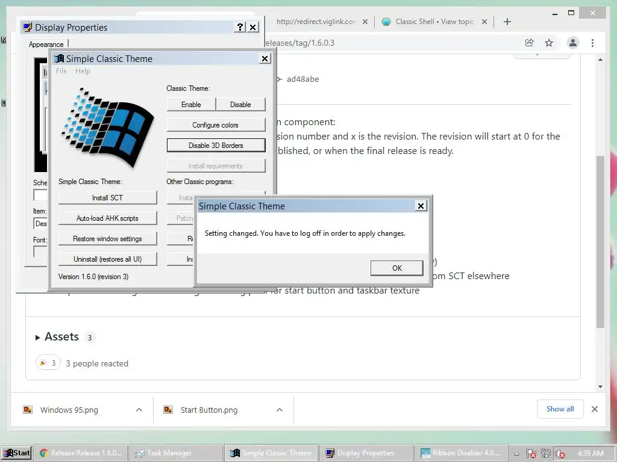Close the Classic Shell View topic tab
This screenshot has width=617, height=462.
(484, 22)
